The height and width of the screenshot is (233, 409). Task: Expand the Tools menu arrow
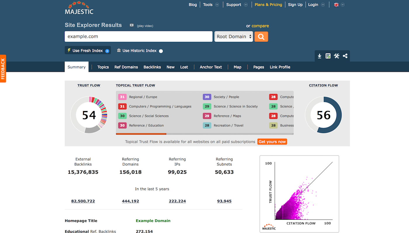217,5
